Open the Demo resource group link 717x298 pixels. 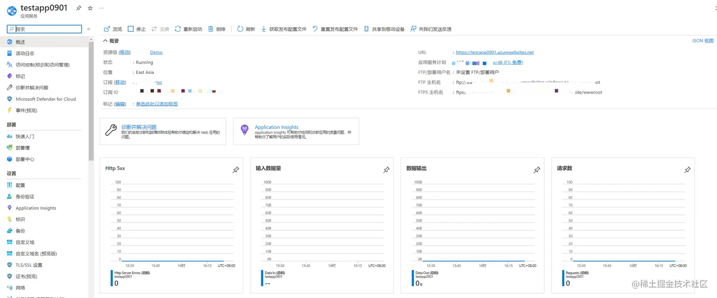[x=156, y=53]
